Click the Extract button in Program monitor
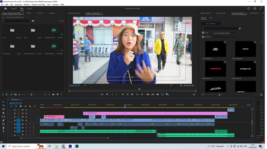The image size is (267, 149). click(x=153, y=94)
